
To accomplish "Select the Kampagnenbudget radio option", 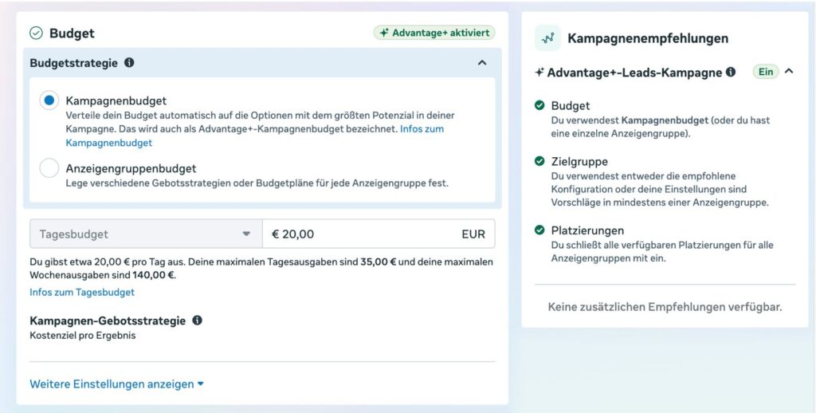I will (49, 100).
